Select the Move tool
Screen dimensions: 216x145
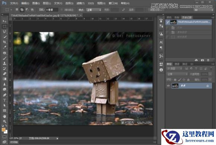(x=4, y=21)
